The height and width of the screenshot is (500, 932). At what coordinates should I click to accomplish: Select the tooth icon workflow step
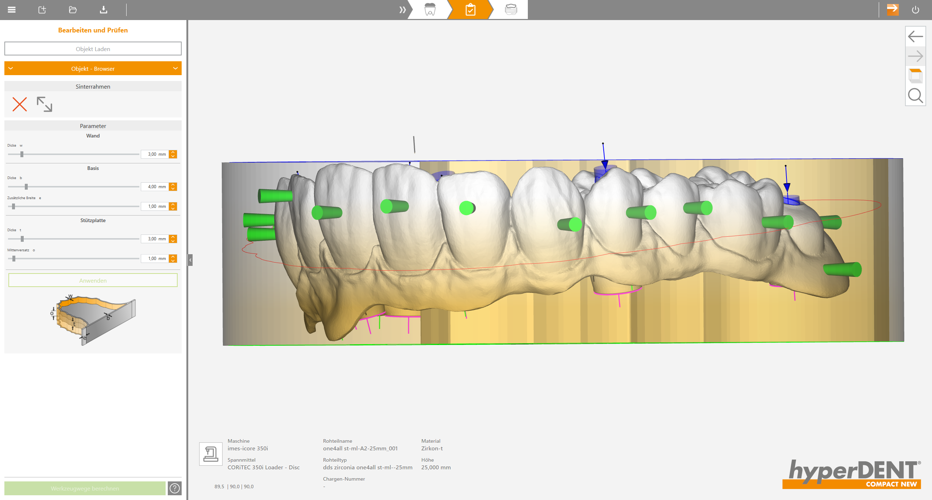(x=429, y=10)
